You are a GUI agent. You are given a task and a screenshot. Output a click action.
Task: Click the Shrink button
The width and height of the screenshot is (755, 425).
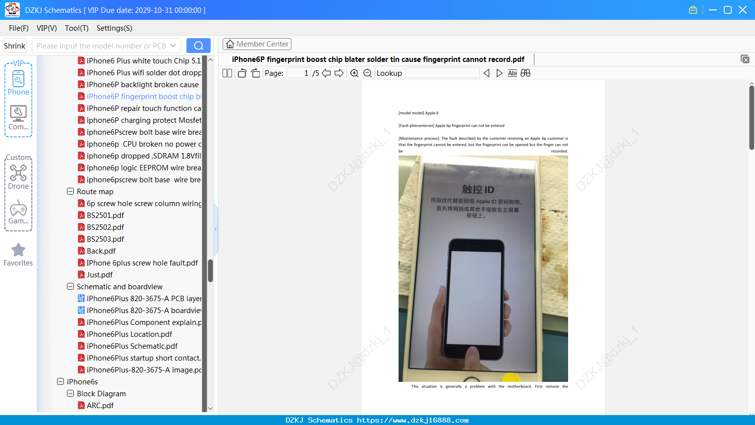[x=15, y=46]
